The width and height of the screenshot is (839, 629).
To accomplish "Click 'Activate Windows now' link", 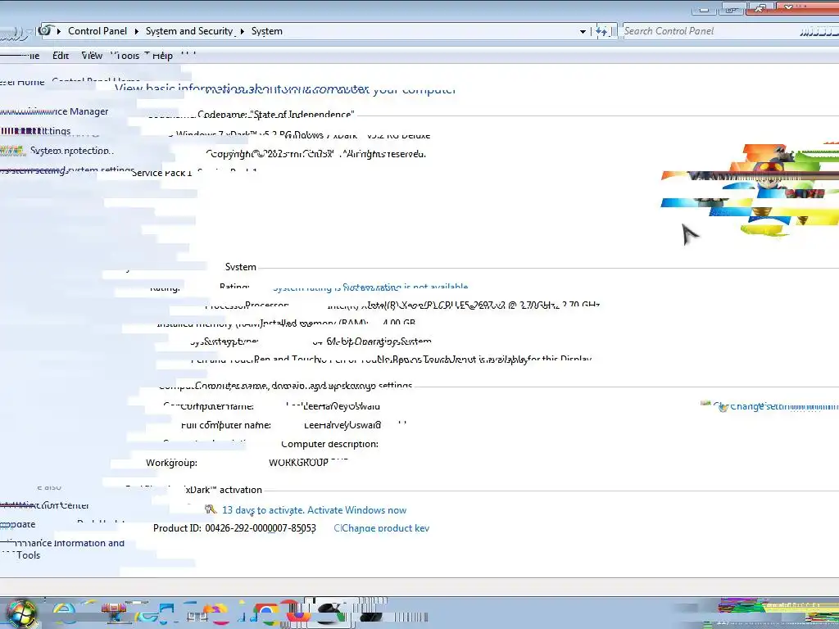I will 357,509.
